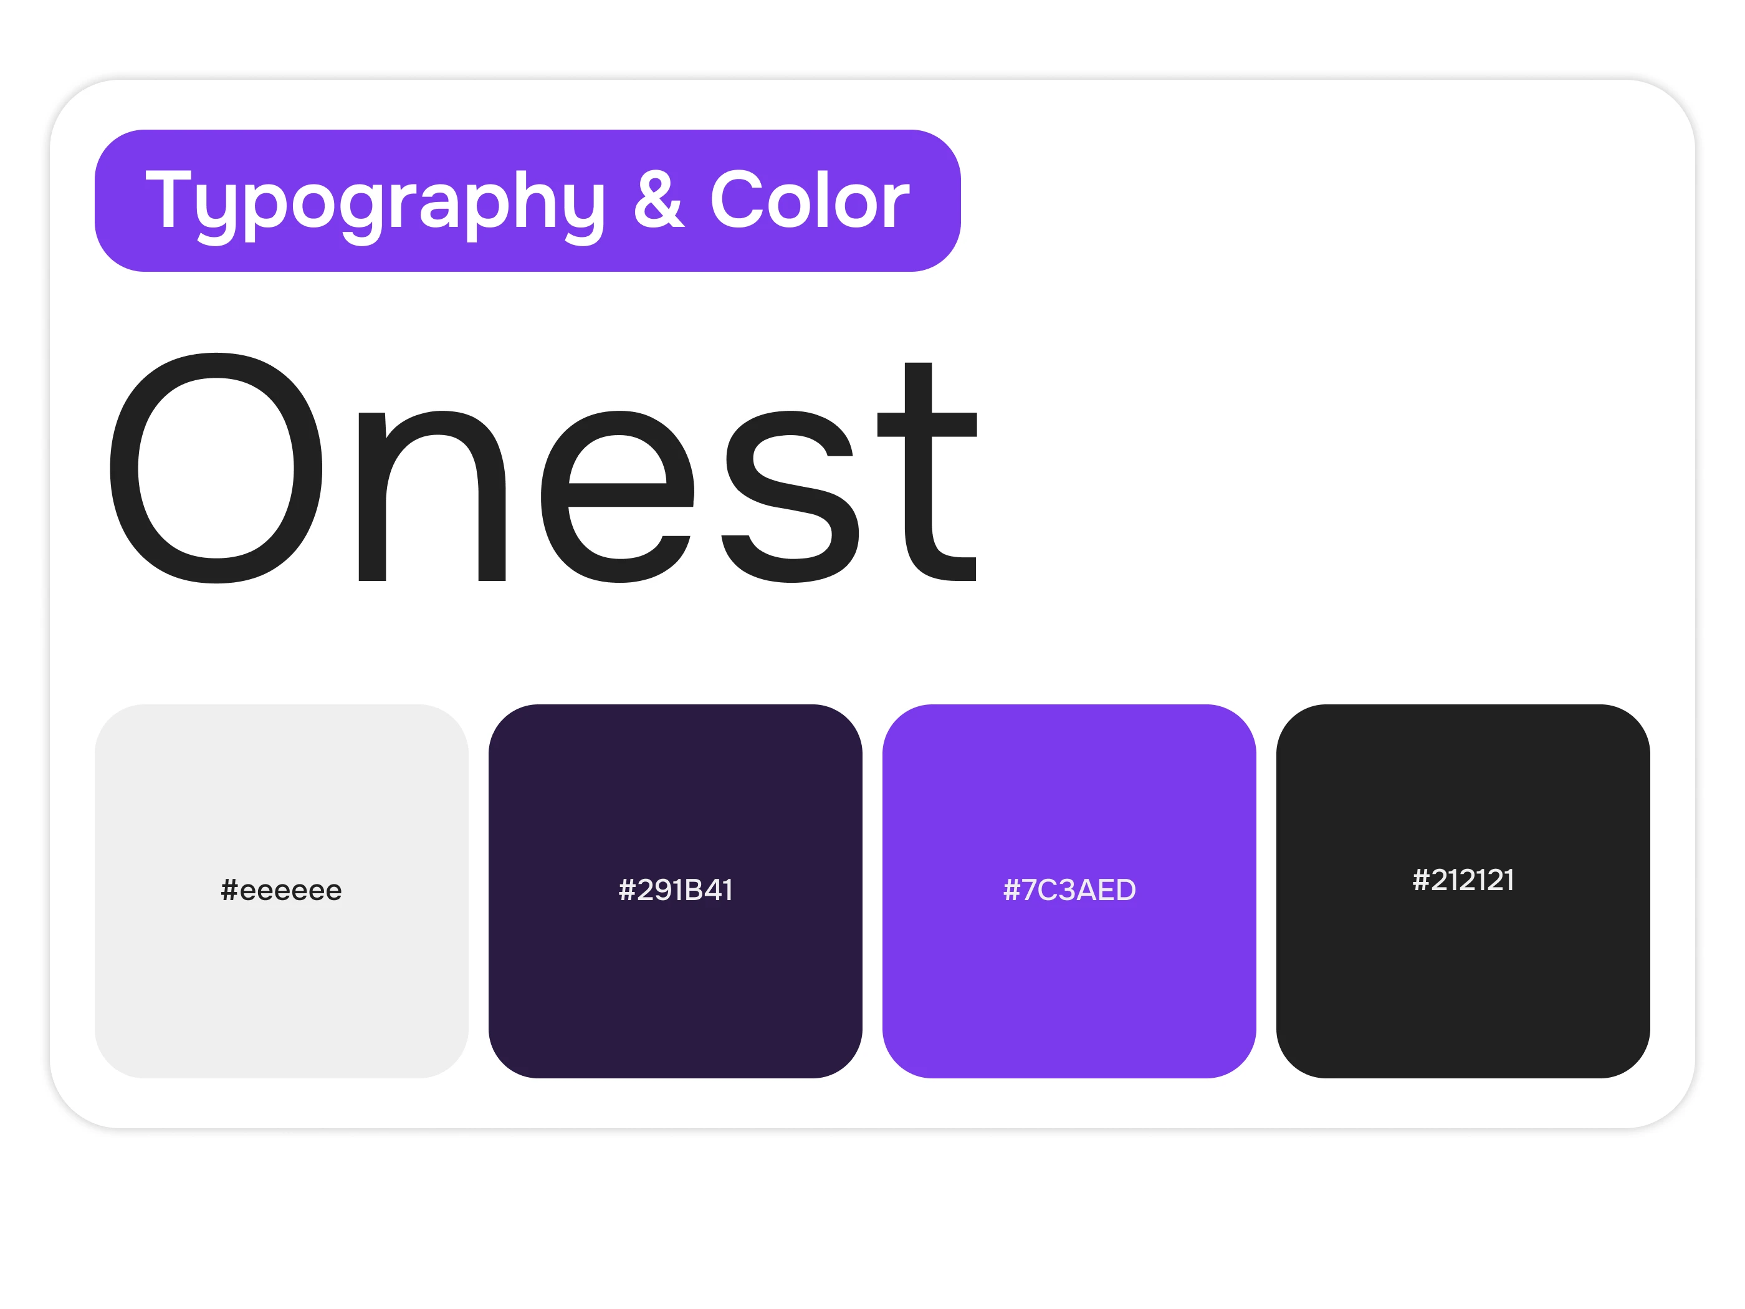Click the #212121 hex code label
Screen dimensions: 1745x1309
[x=1463, y=880]
